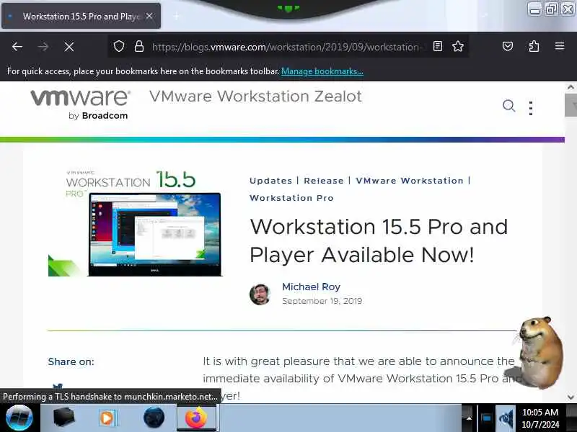
Task: Click the Workstation 15.5 Pro article image
Action: pyautogui.click(x=136, y=222)
